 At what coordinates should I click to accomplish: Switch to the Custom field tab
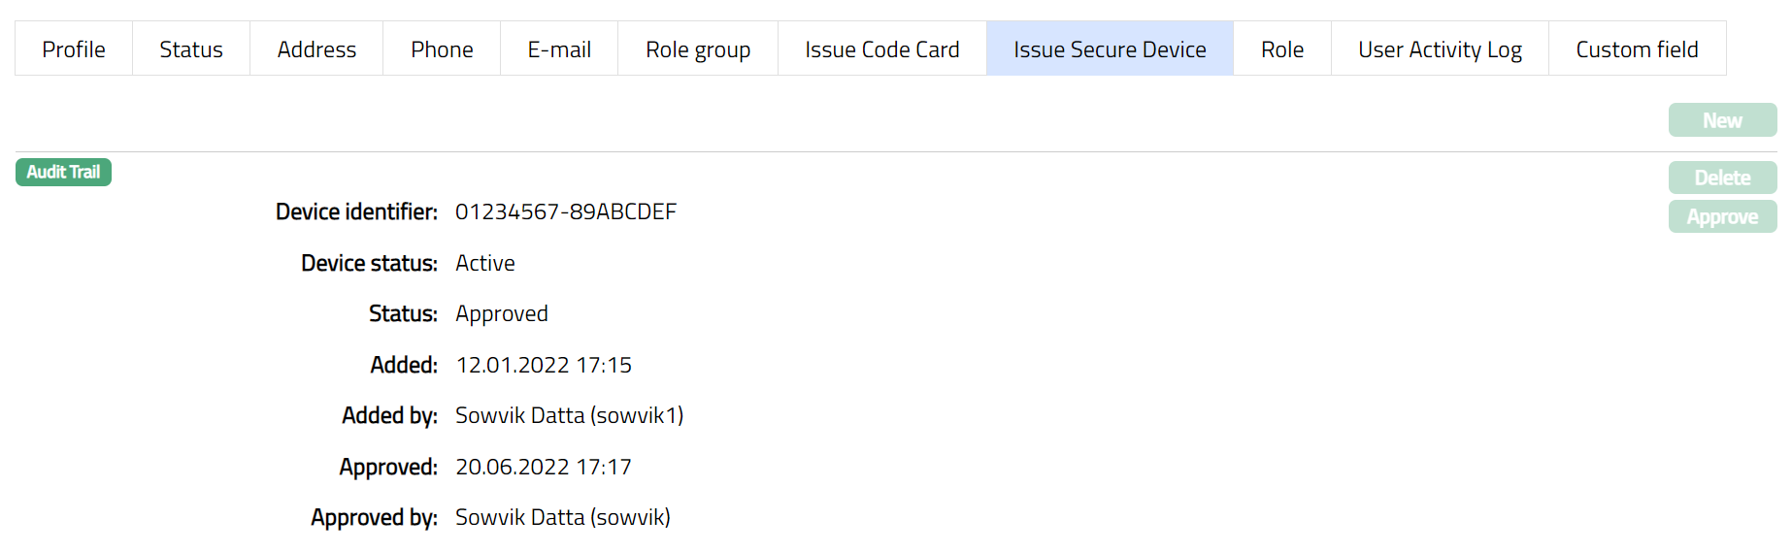pyautogui.click(x=1637, y=49)
